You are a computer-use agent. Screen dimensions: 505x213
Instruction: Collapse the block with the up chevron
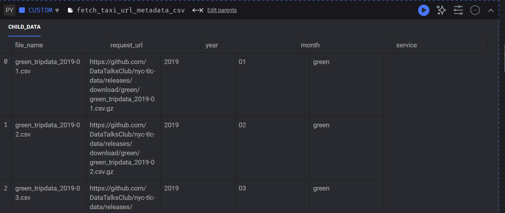pyautogui.click(x=491, y=10)
